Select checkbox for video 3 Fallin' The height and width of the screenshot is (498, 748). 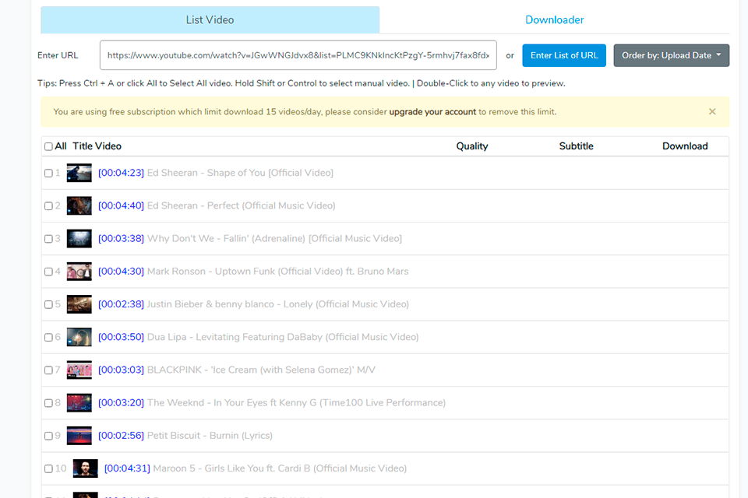pos(48,239)
